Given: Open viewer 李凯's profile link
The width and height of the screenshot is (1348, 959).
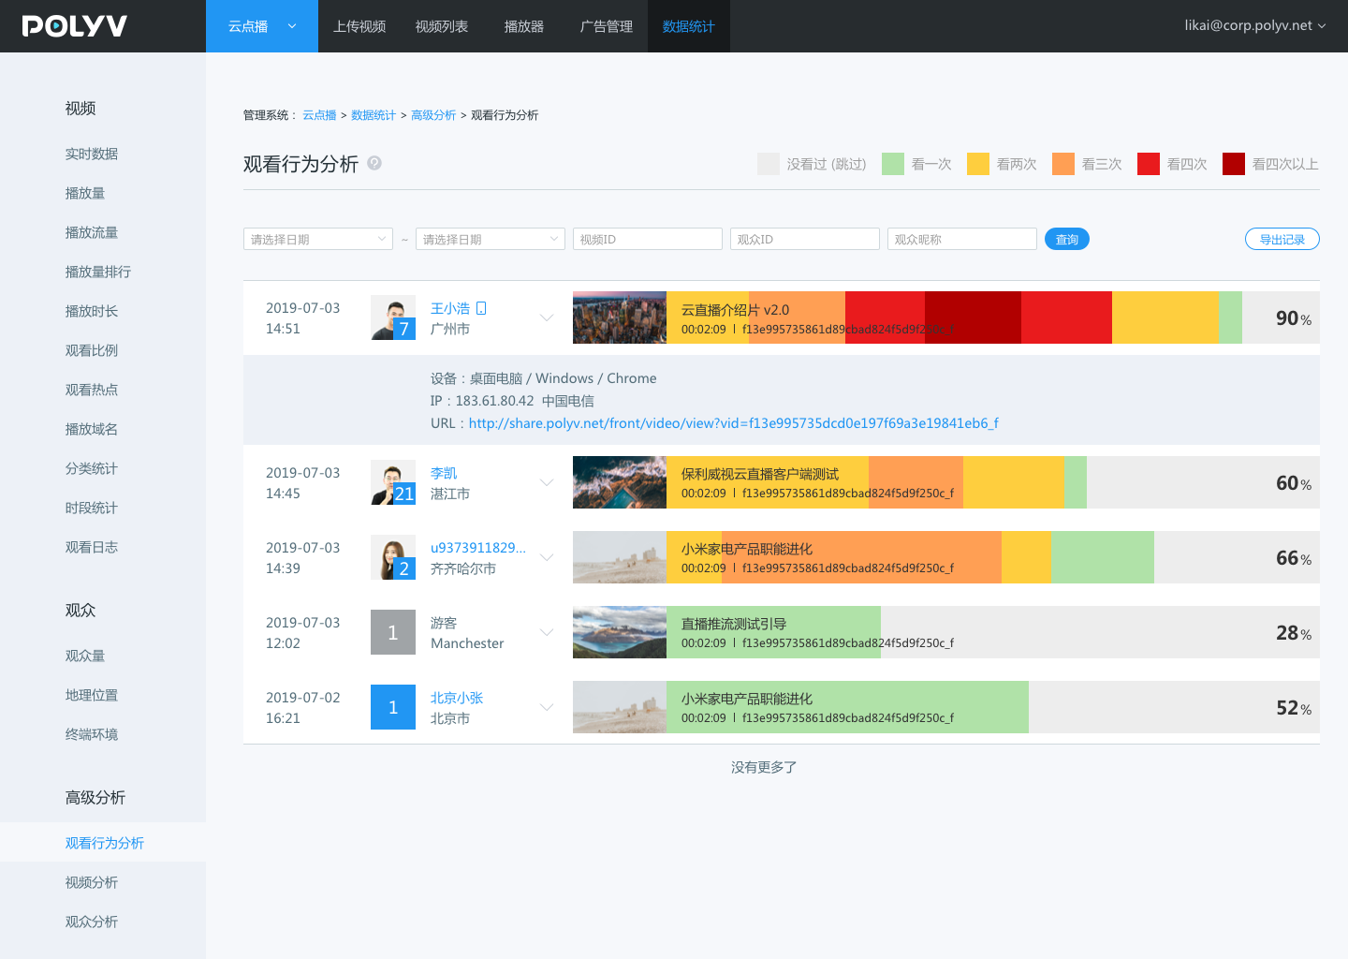Looking at the screenshot, I should (x=444, y=473).
